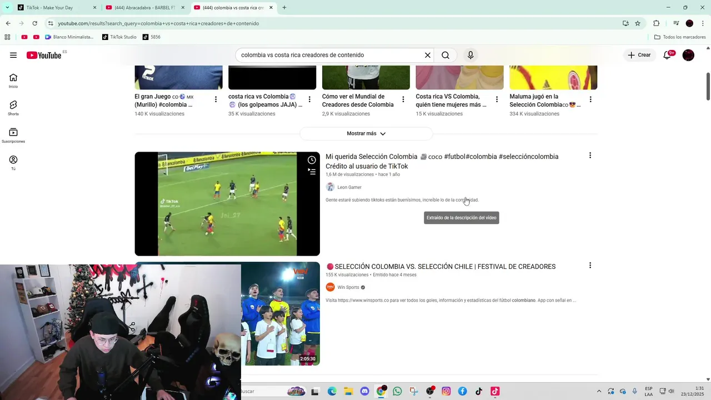
Task: Open WhatsApp from the taskbar
Action: coord(397,391)
